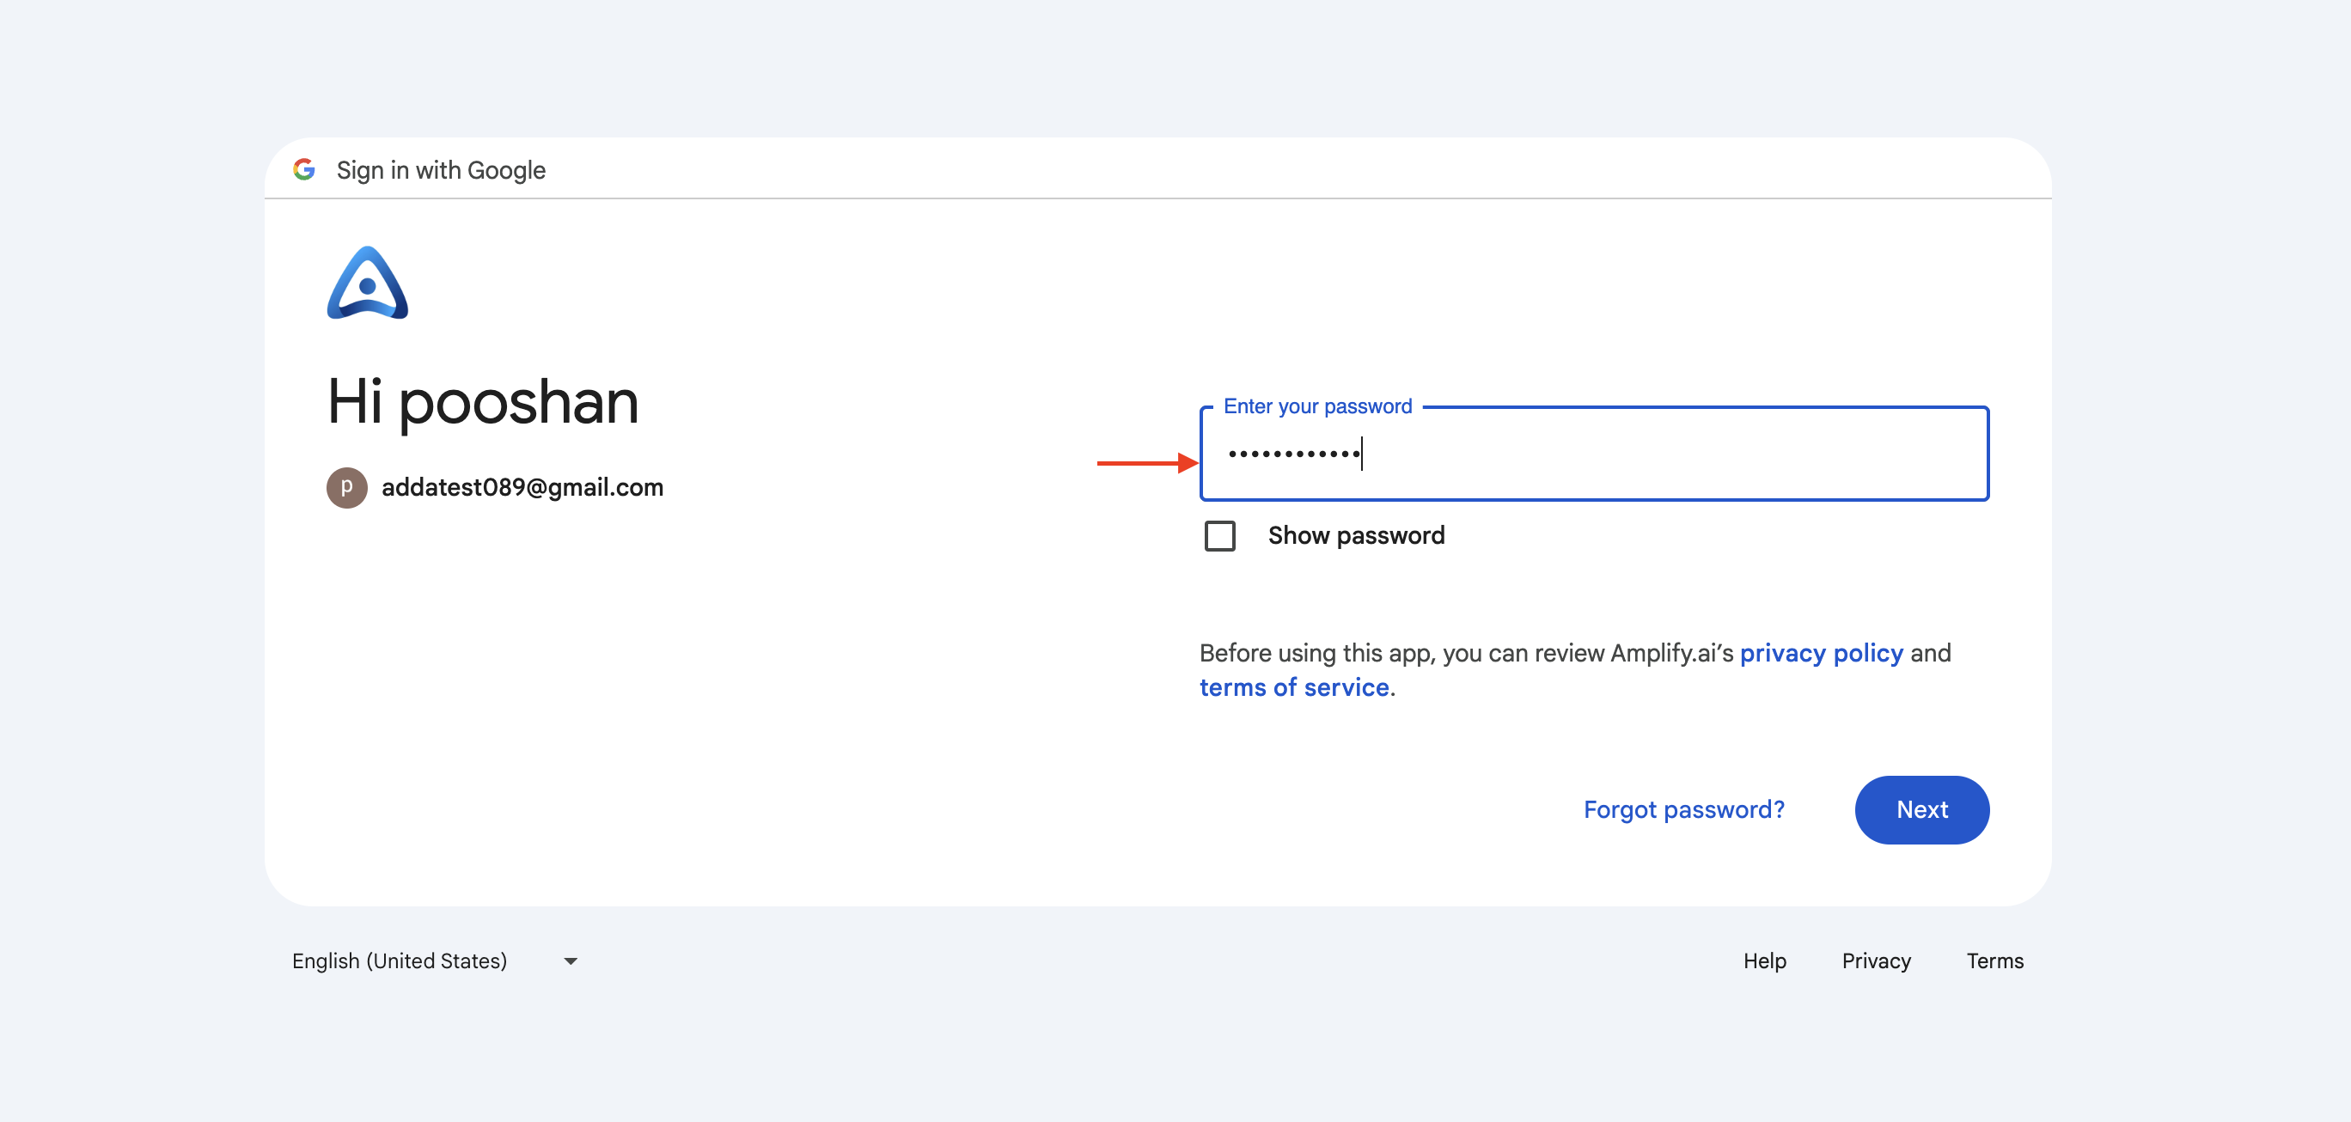The width and height of the screenshot is (2351, 1122).
Task: Click the round 'p' account avatar
Action: 347,487
